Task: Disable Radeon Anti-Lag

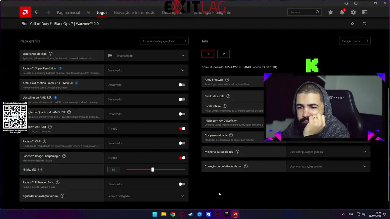Action: point(182,129)
